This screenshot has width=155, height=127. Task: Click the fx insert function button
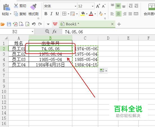click(54, 31)
